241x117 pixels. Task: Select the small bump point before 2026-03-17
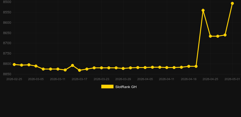[73, 66]
